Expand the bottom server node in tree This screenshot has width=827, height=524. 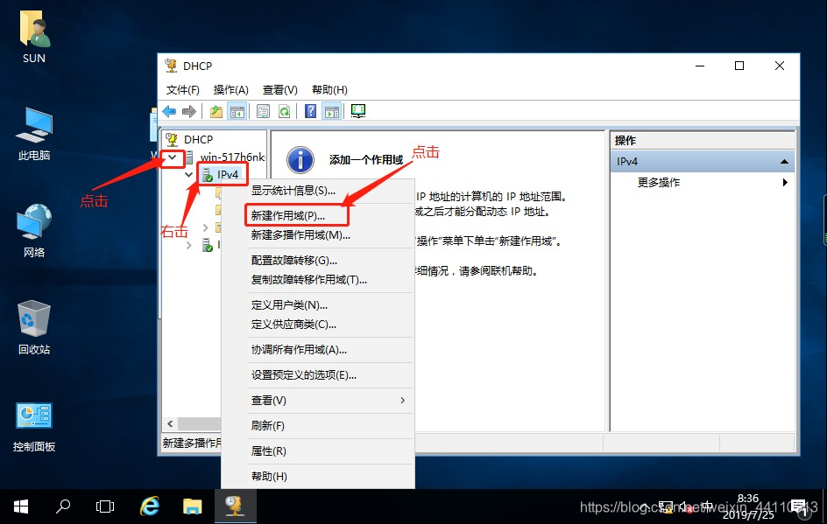click(189, 246)
